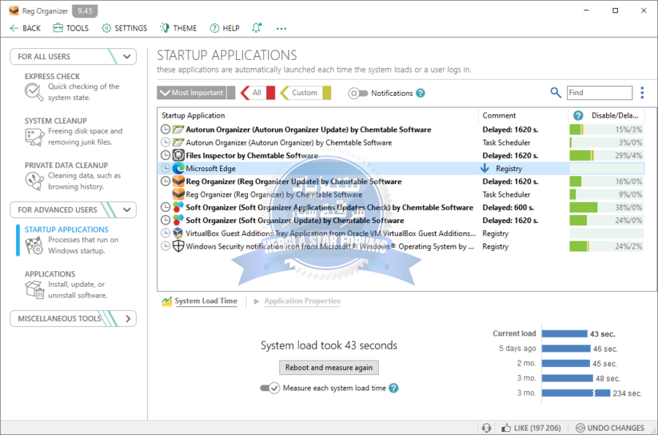Click the headset support icon in status bar

pyautogui.click(x=486, y=428)
